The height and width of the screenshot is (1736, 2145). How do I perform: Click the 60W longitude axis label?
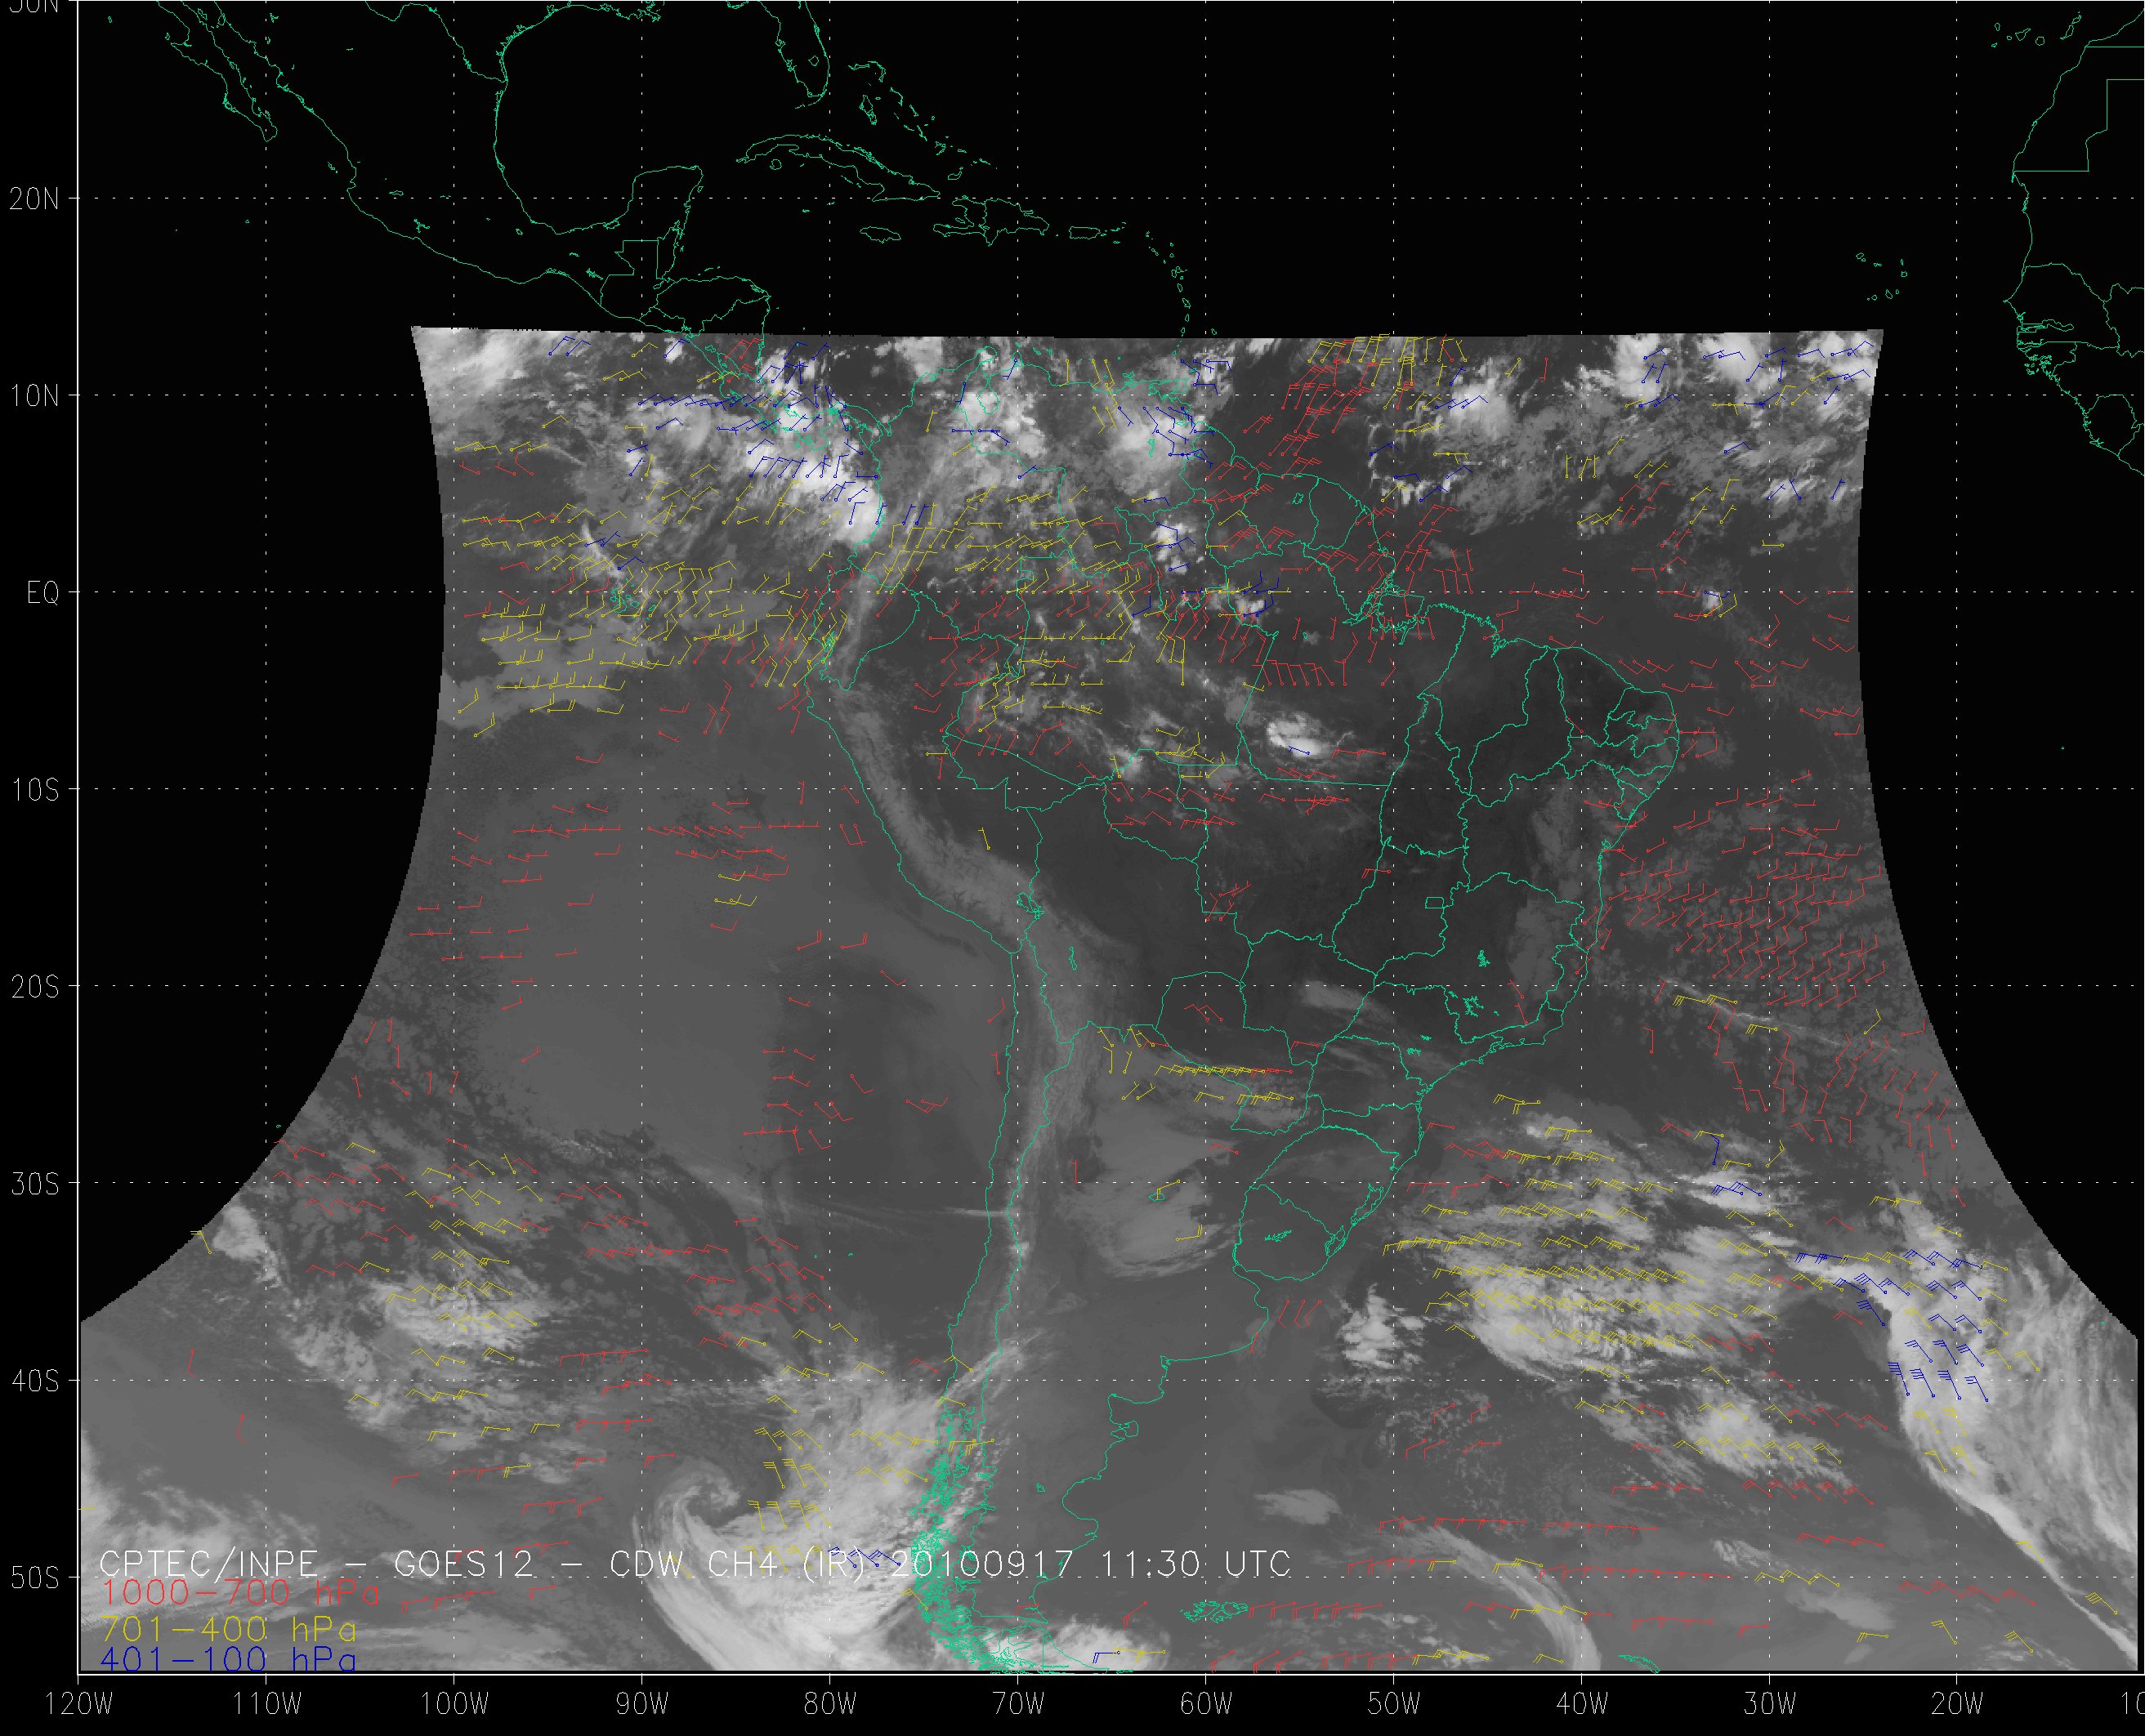1205,1704
